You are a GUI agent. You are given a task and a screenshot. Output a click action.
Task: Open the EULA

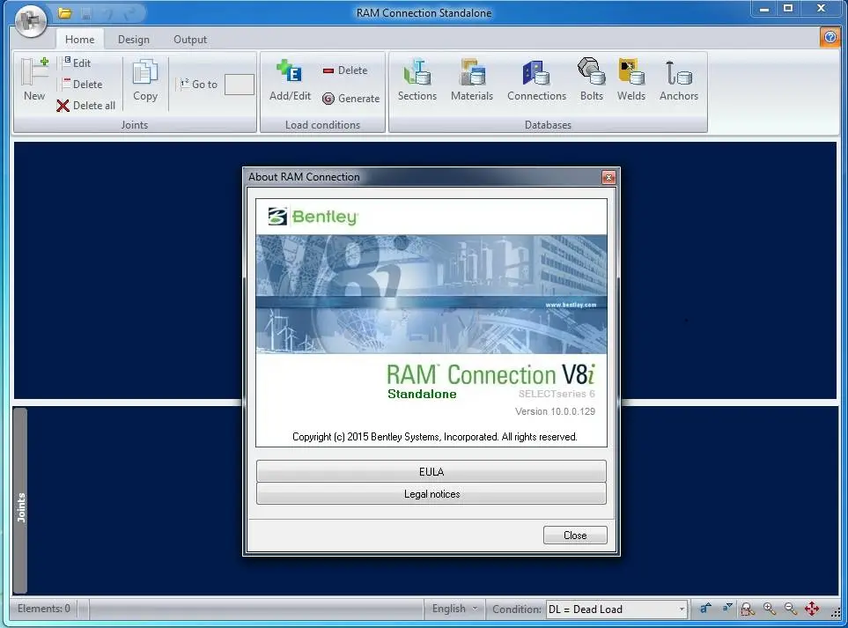(431, 471)
